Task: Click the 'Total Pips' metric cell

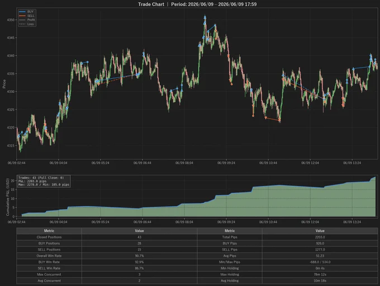Action: pos(230,237)
